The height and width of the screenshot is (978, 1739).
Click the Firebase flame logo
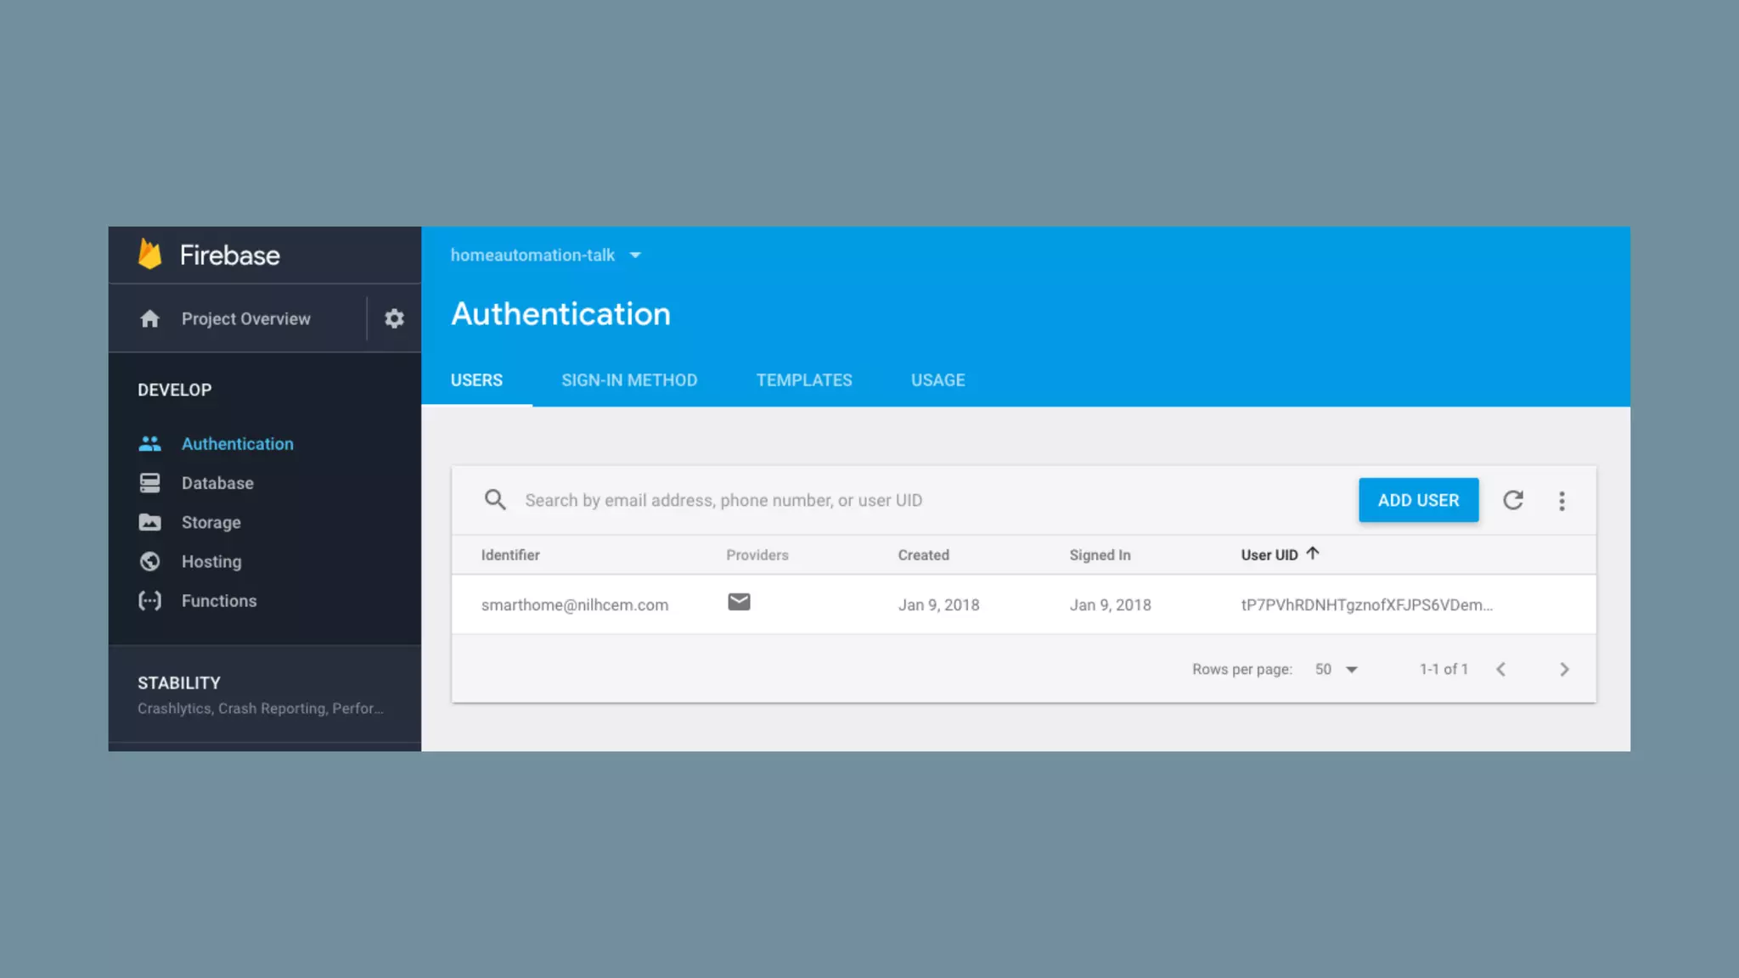pos(150,254)
